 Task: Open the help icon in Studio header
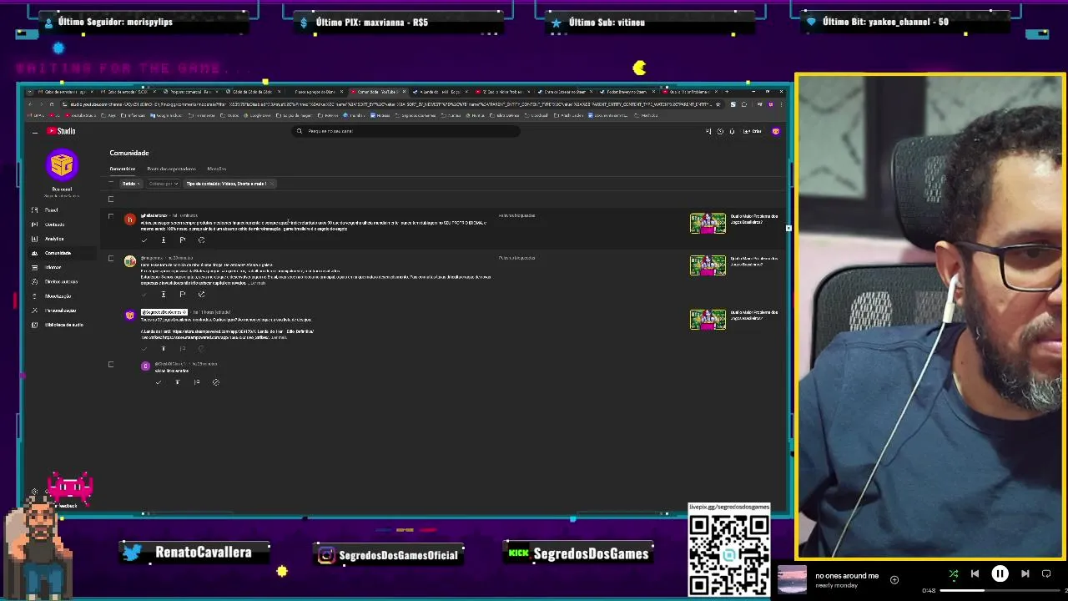[720, 131]
